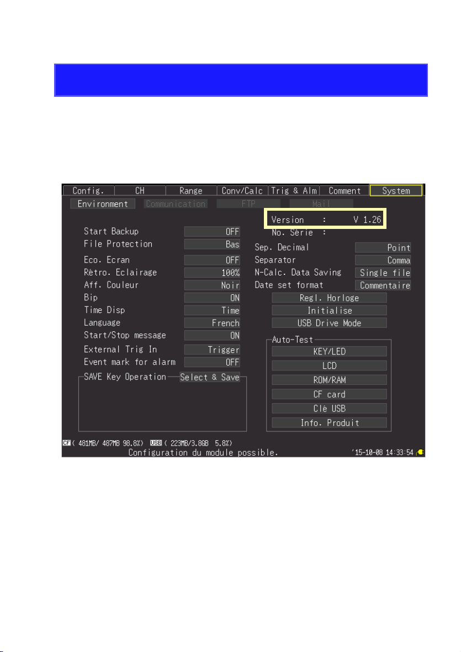Toggle Event mark for alarm OFF
Screen dimensions: 461x652
pos(212,362)
